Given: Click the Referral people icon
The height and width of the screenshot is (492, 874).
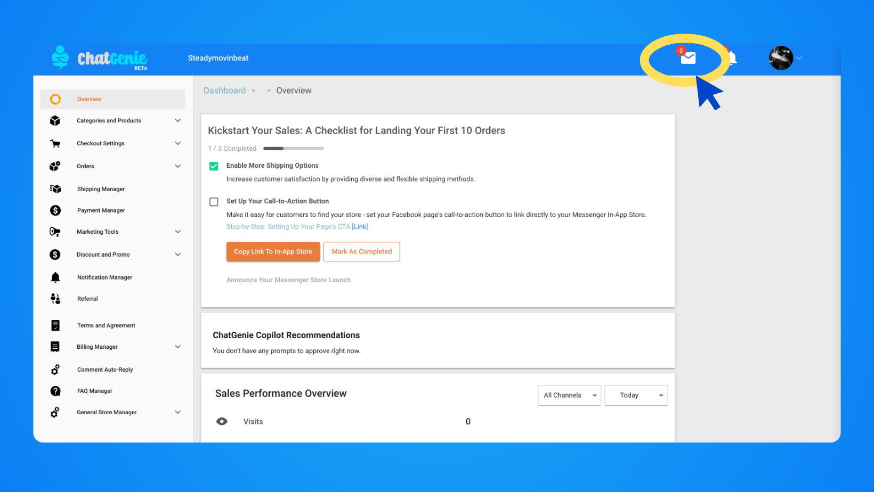Looking at the screenshot, I should (55, 299).
